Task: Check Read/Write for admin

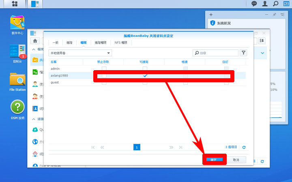Action: pos(145,69)
